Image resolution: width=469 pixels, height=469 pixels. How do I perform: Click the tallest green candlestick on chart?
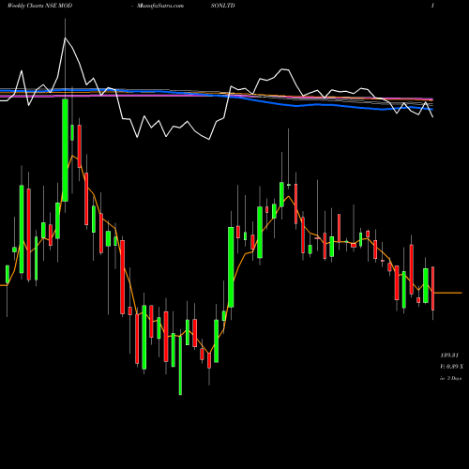click(x=65, y=150)
